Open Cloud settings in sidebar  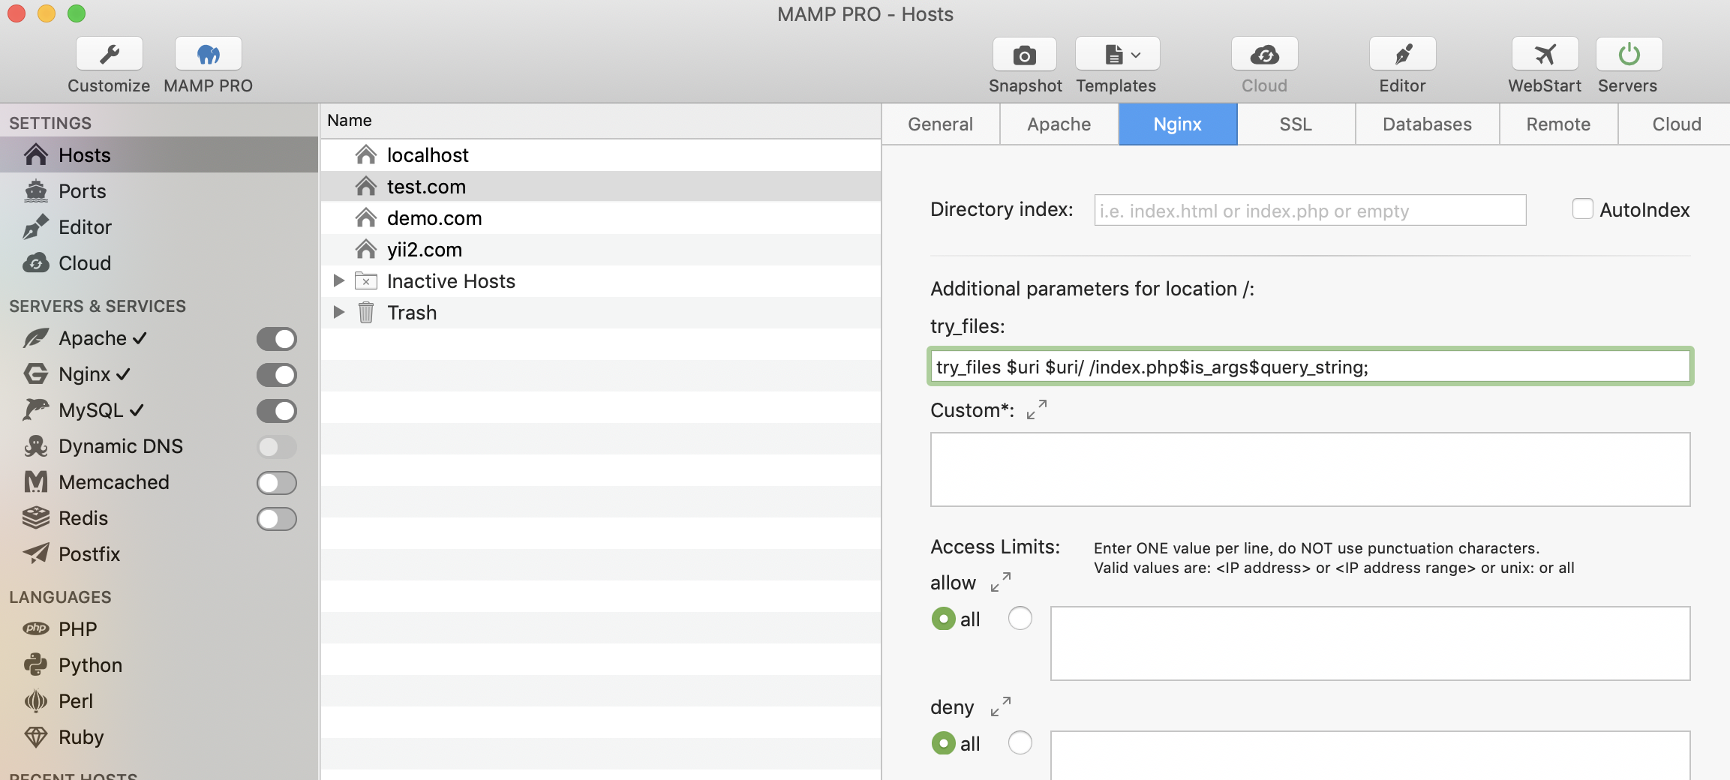tap(159, 262)
